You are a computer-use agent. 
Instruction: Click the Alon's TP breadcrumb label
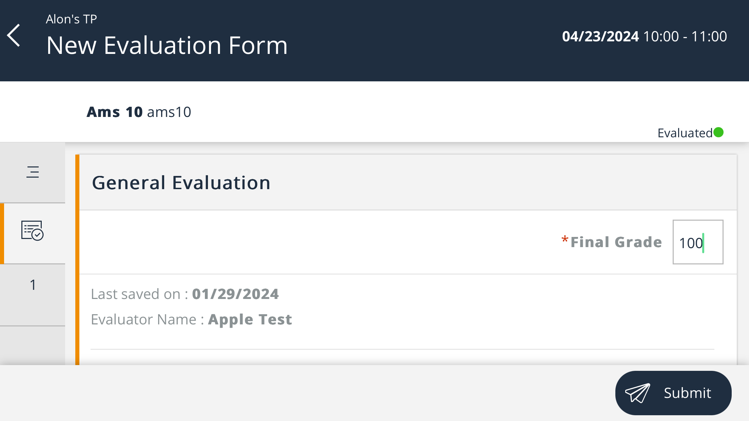[72, 19]
